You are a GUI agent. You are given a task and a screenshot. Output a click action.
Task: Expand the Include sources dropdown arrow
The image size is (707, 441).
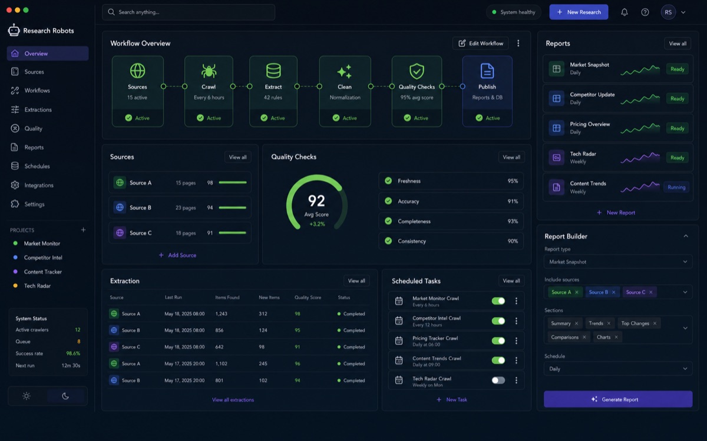coord(685,292)
